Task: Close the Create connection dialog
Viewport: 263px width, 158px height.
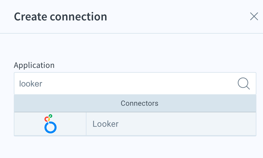Action: tap(254, 17)
